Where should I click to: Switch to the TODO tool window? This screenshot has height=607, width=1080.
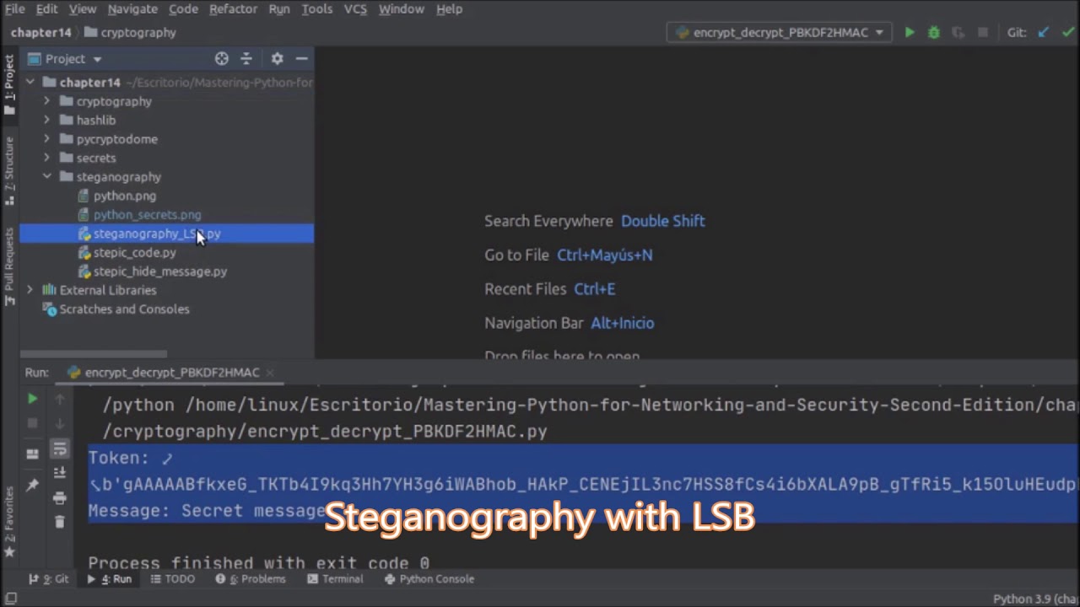pos(172,579)
